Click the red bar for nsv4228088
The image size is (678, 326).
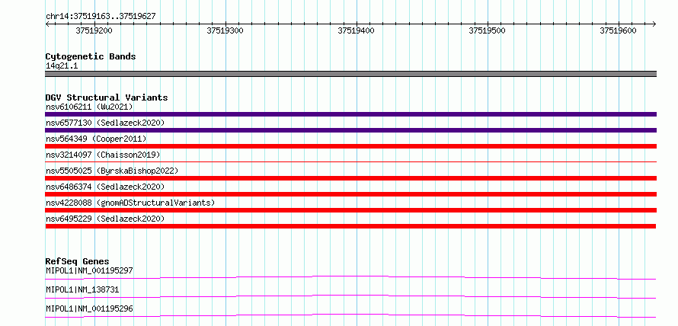350,210
